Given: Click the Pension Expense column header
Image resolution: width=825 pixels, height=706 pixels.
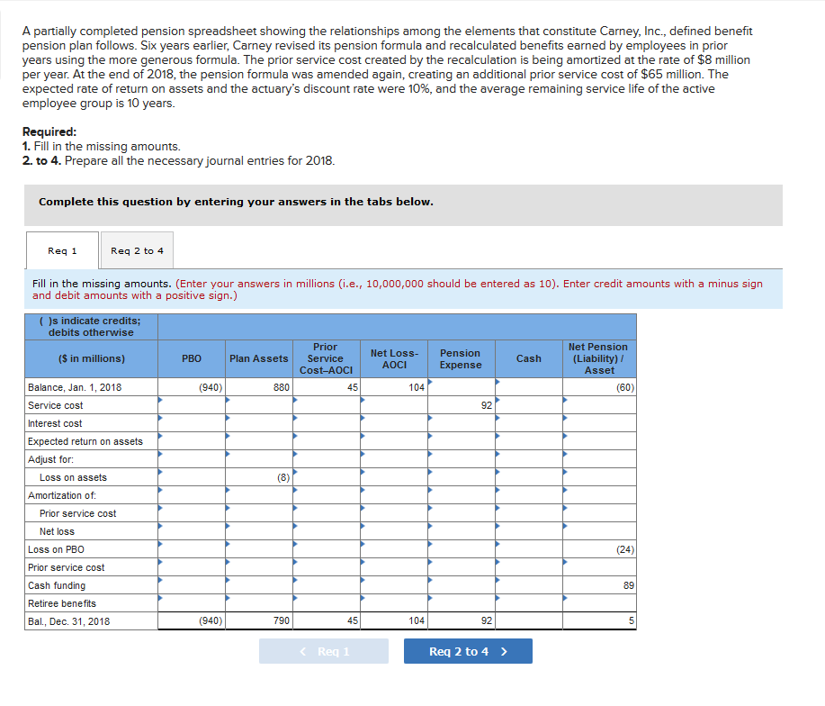Looking at the screenshot, I should [461, 358].
